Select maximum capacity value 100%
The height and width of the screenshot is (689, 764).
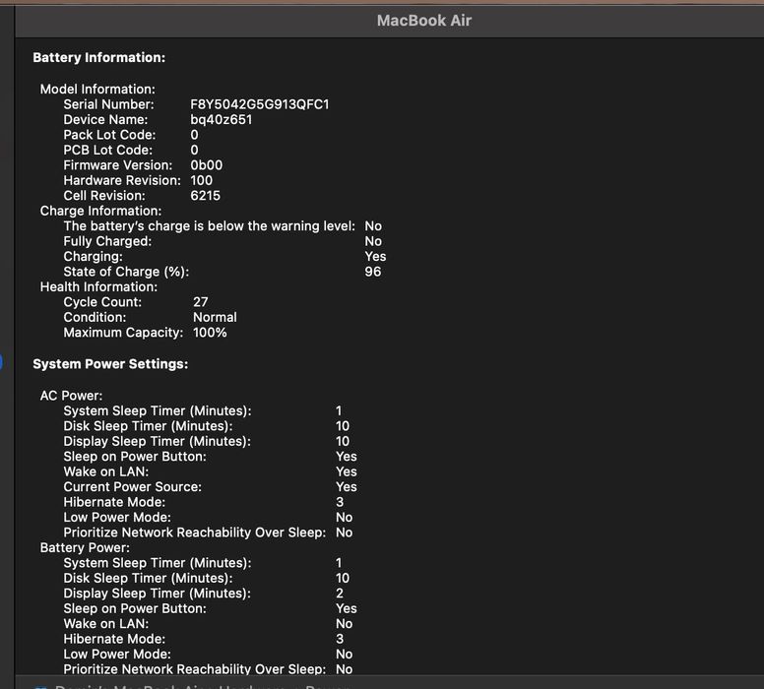(x=210, y=333)
